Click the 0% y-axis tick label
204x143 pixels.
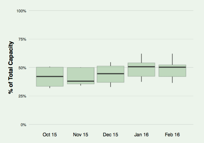point(23,125)
